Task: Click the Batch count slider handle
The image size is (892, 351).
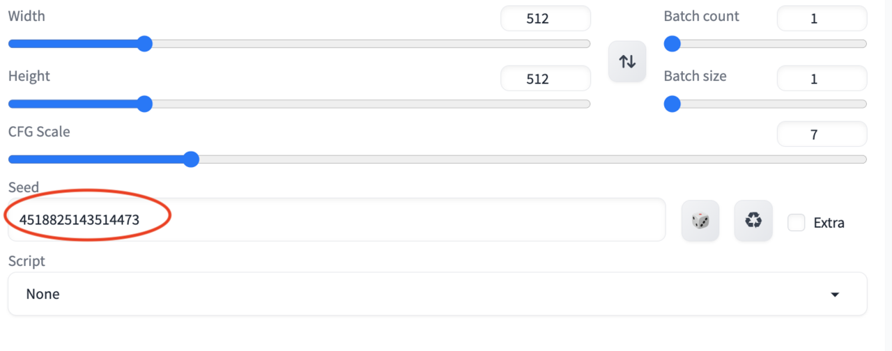Action: click(x=672, y=45)
